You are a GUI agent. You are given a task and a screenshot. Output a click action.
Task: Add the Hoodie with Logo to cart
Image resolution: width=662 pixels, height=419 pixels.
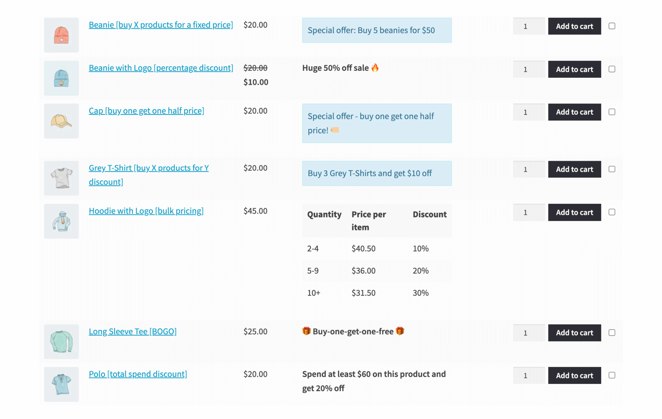pos(574,212)
